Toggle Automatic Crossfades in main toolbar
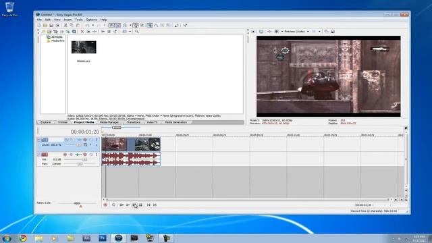 pos(118,26)
